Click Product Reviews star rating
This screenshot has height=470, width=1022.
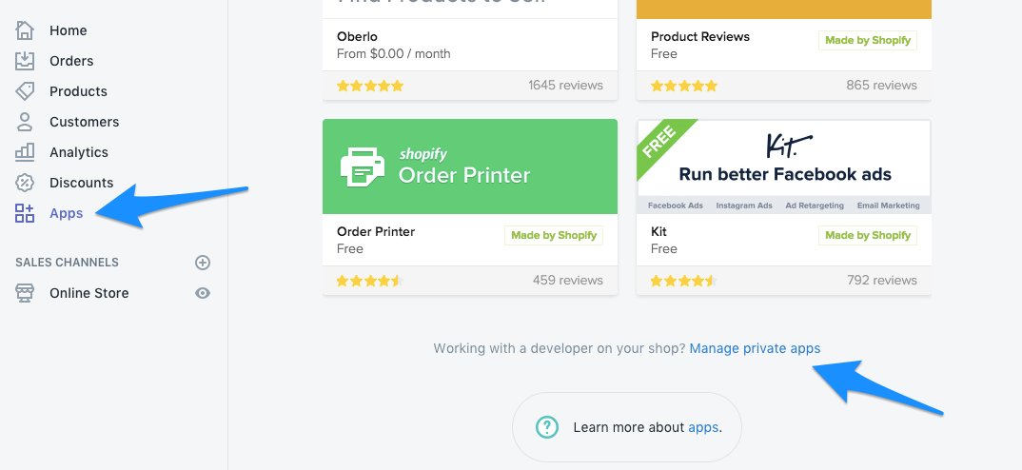[x=684, y=86]
